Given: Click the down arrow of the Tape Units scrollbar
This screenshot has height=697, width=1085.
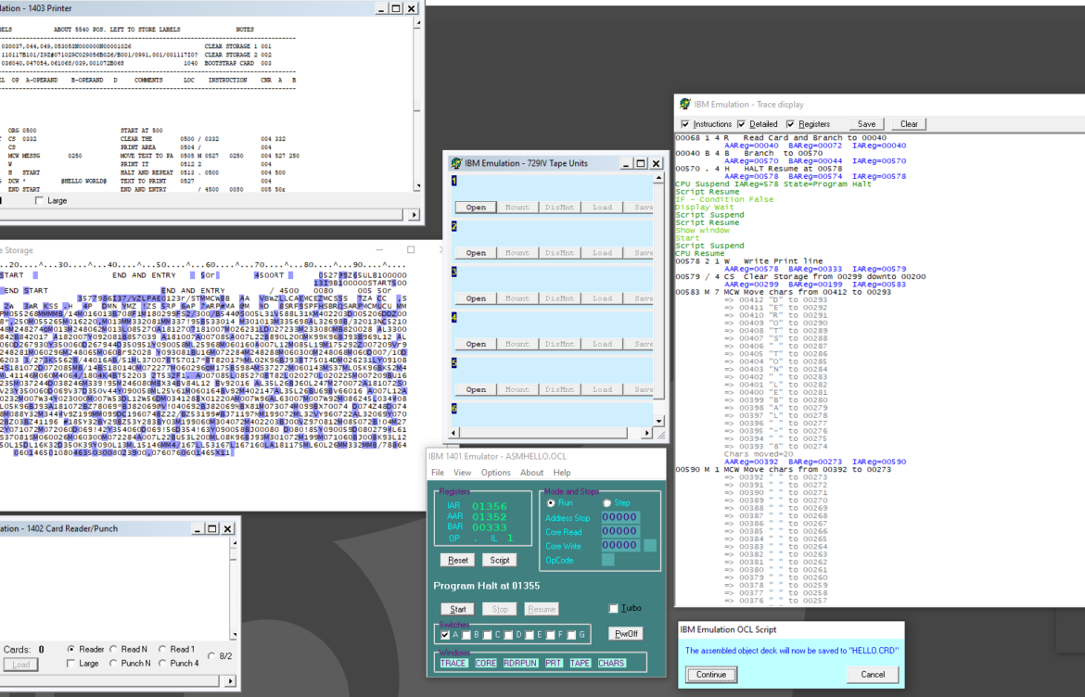Looking at the screenshot, I should click(658, 421).
